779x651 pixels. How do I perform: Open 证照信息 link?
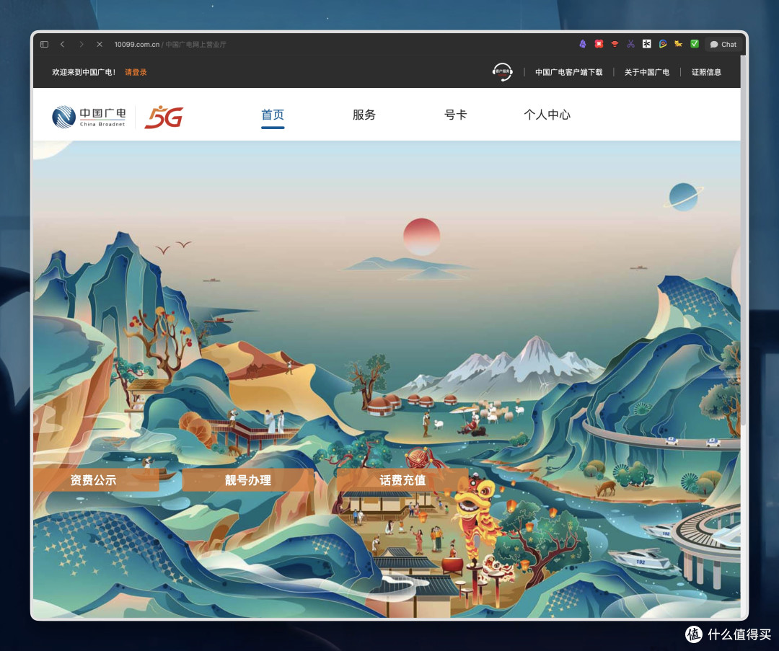(706, 72)
